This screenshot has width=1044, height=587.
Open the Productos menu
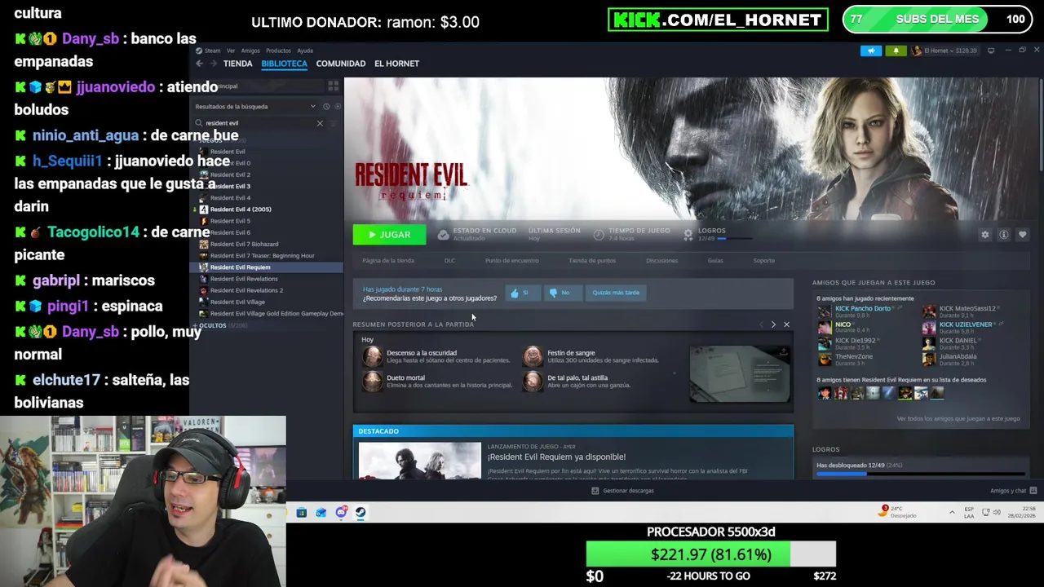coord(278,51)
